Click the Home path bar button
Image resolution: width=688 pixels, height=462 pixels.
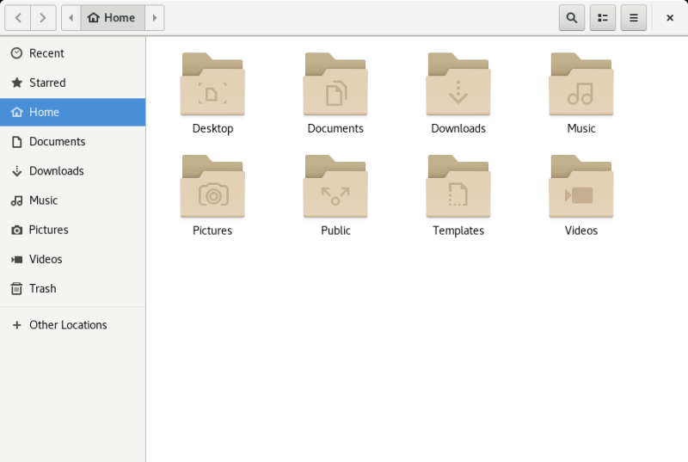coord(112,17)
